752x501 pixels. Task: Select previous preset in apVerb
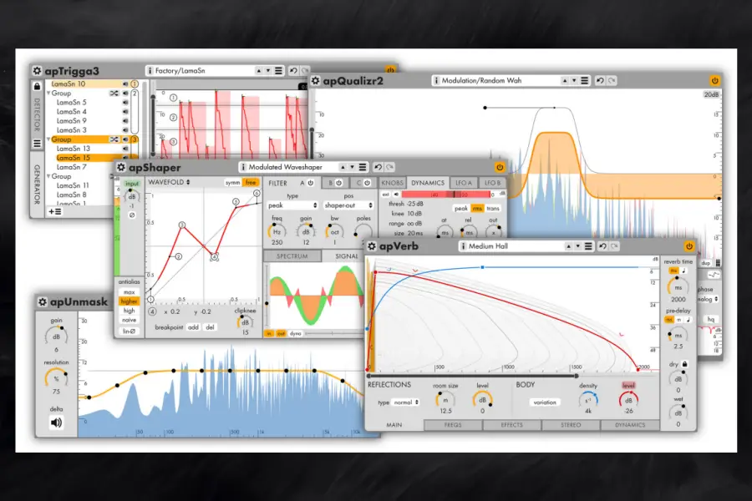pos(568,246)
